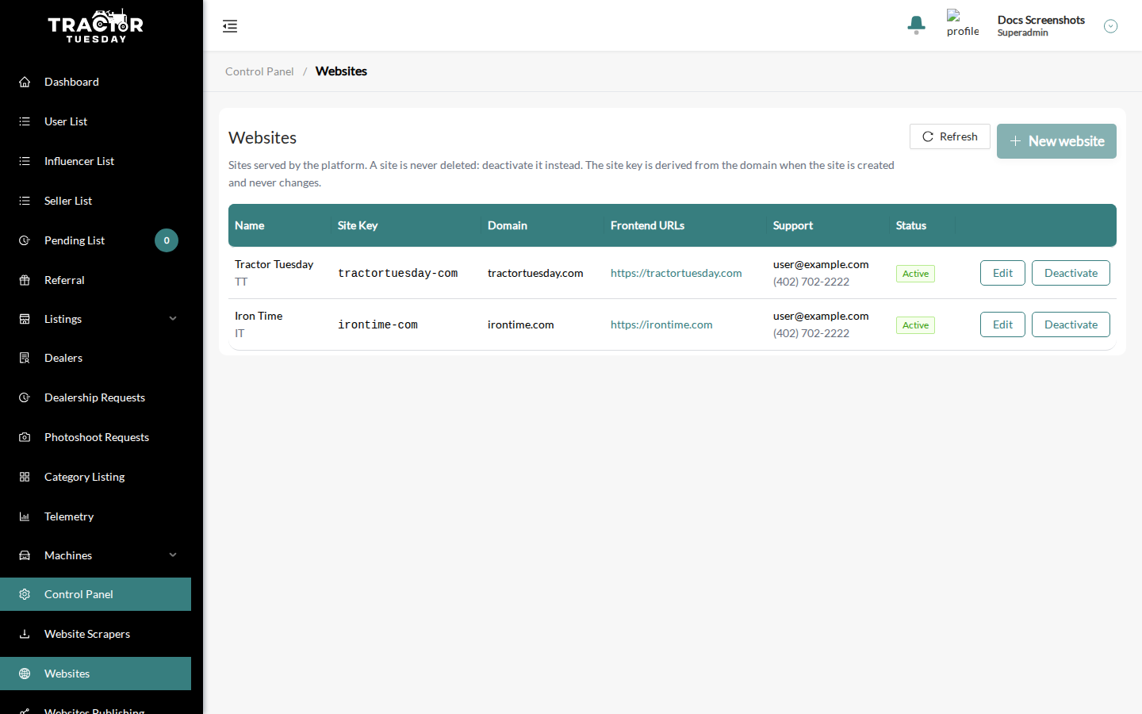
Task: Click the Photoshoot Requests camera icon
Action: click(x=25, y=437)
